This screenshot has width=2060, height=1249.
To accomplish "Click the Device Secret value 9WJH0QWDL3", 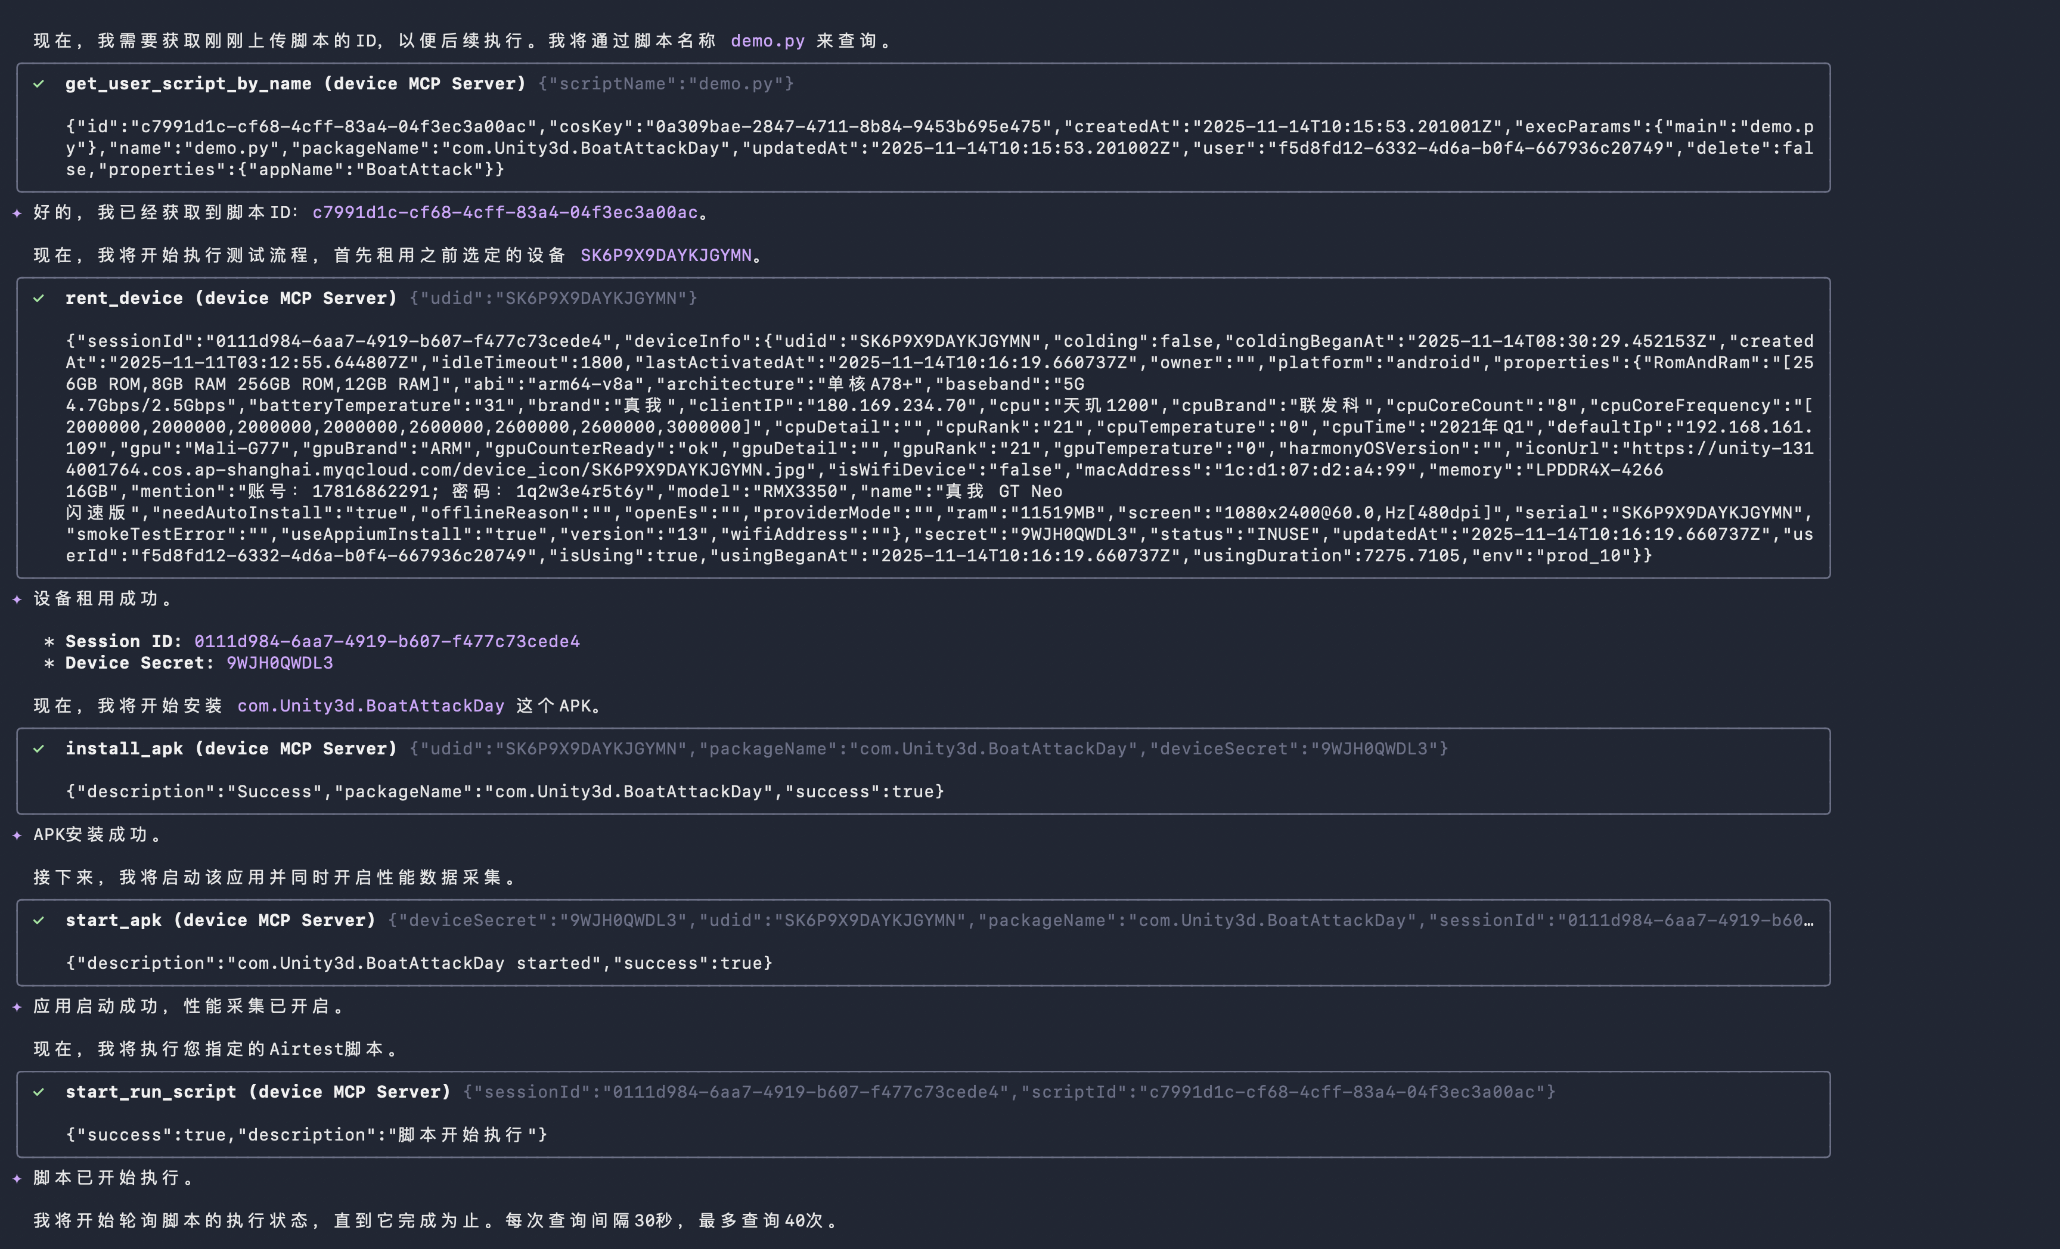I will point(279,663).
